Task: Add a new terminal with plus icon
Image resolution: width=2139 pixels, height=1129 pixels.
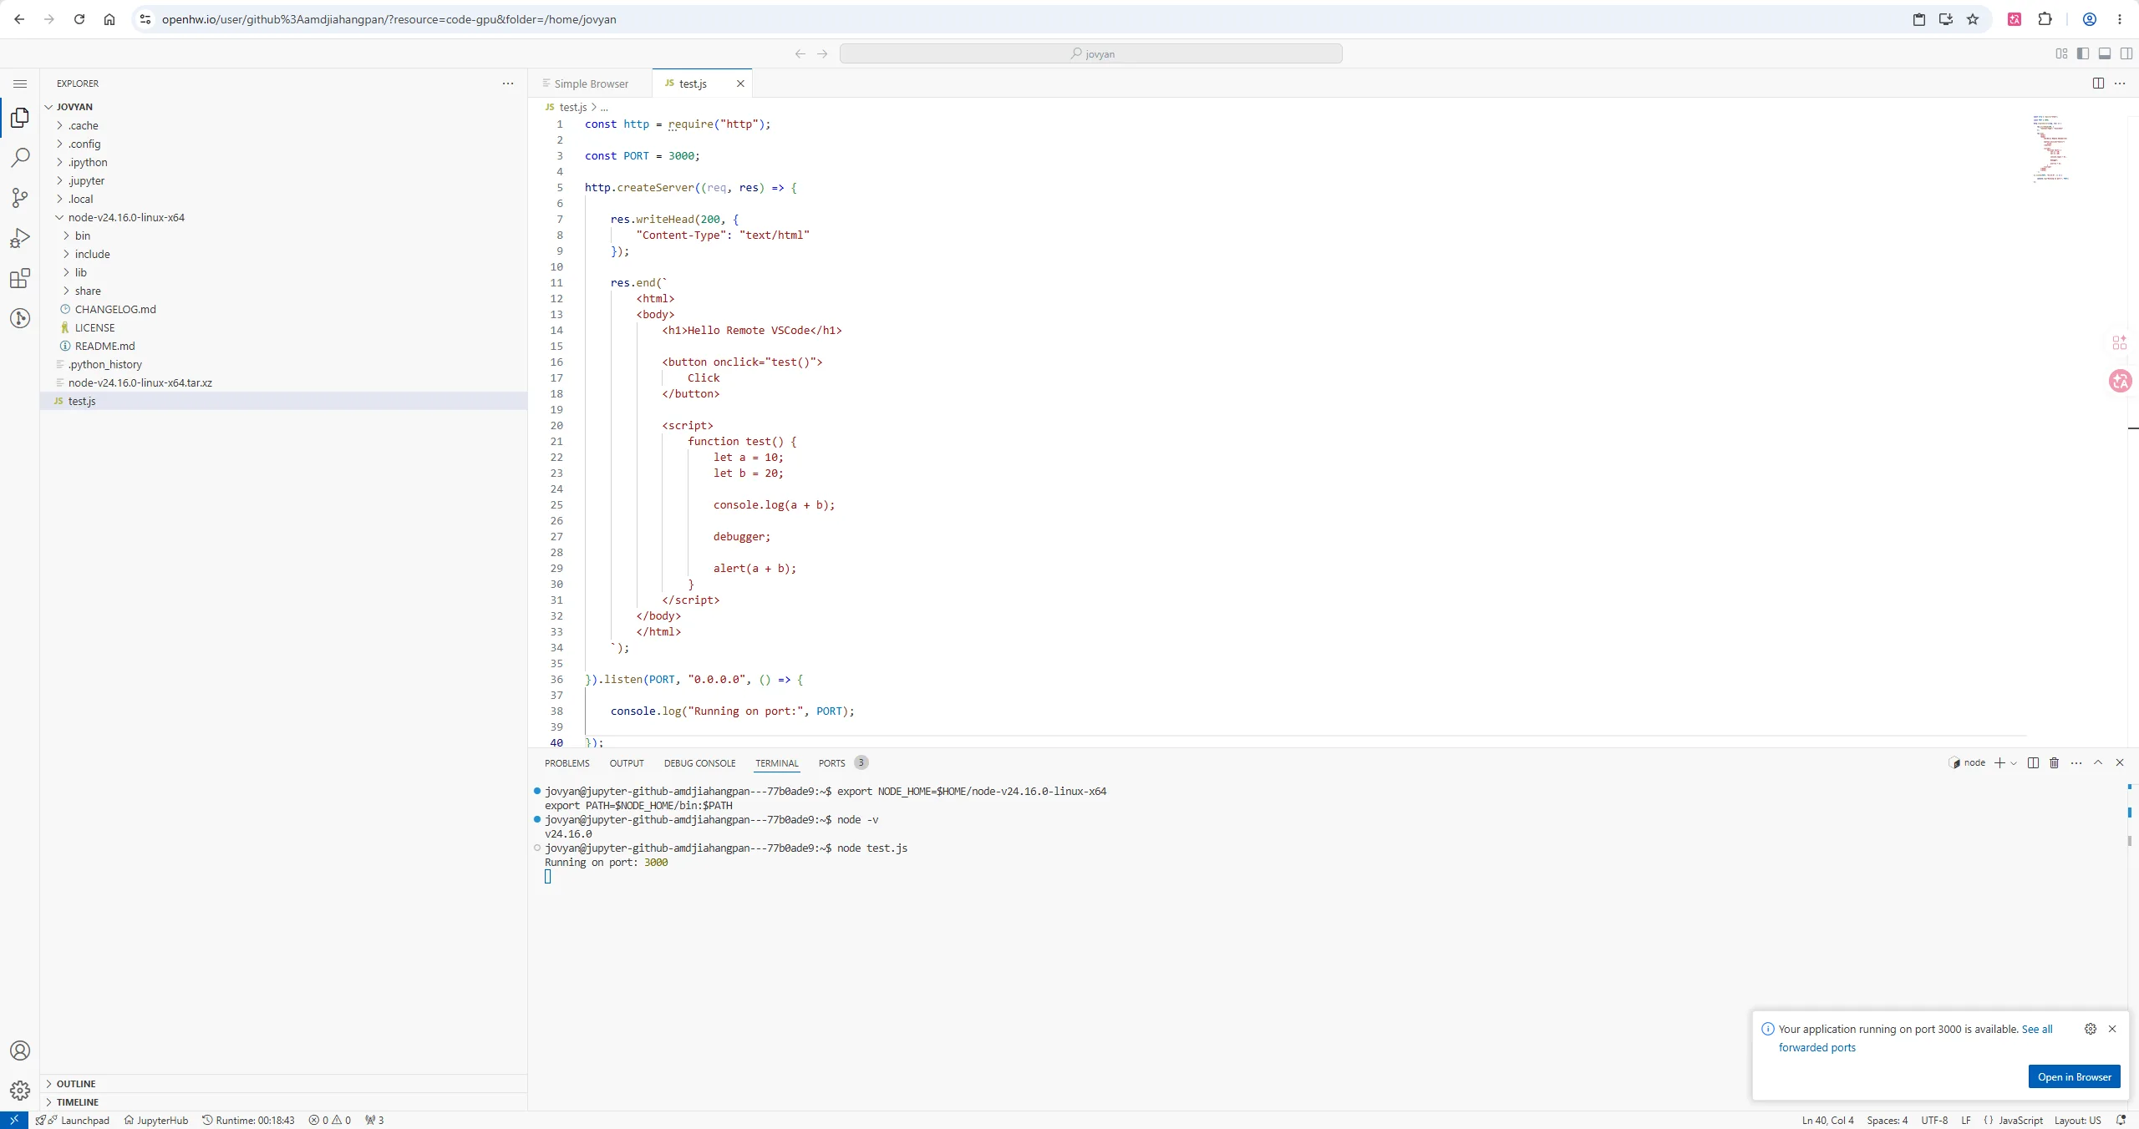Action: pyautogui.click(x=1999, y=762)
